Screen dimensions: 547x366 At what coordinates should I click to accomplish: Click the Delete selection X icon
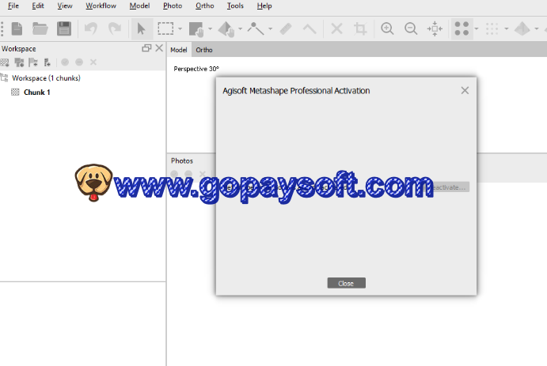click(x=336, y=28)
